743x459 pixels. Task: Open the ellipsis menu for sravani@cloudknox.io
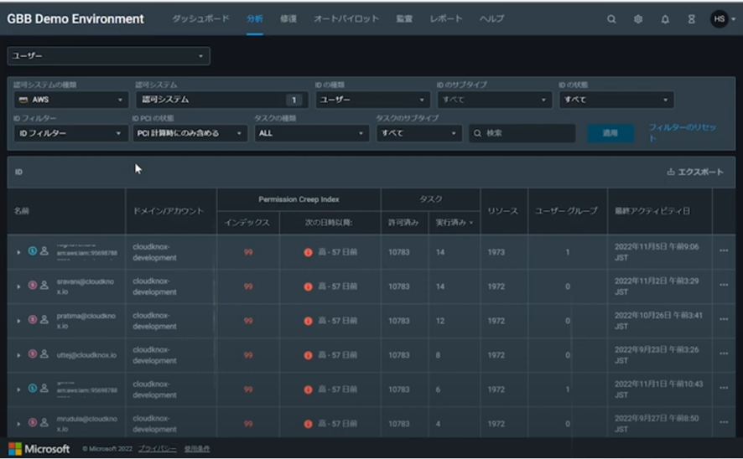[724, 286]
